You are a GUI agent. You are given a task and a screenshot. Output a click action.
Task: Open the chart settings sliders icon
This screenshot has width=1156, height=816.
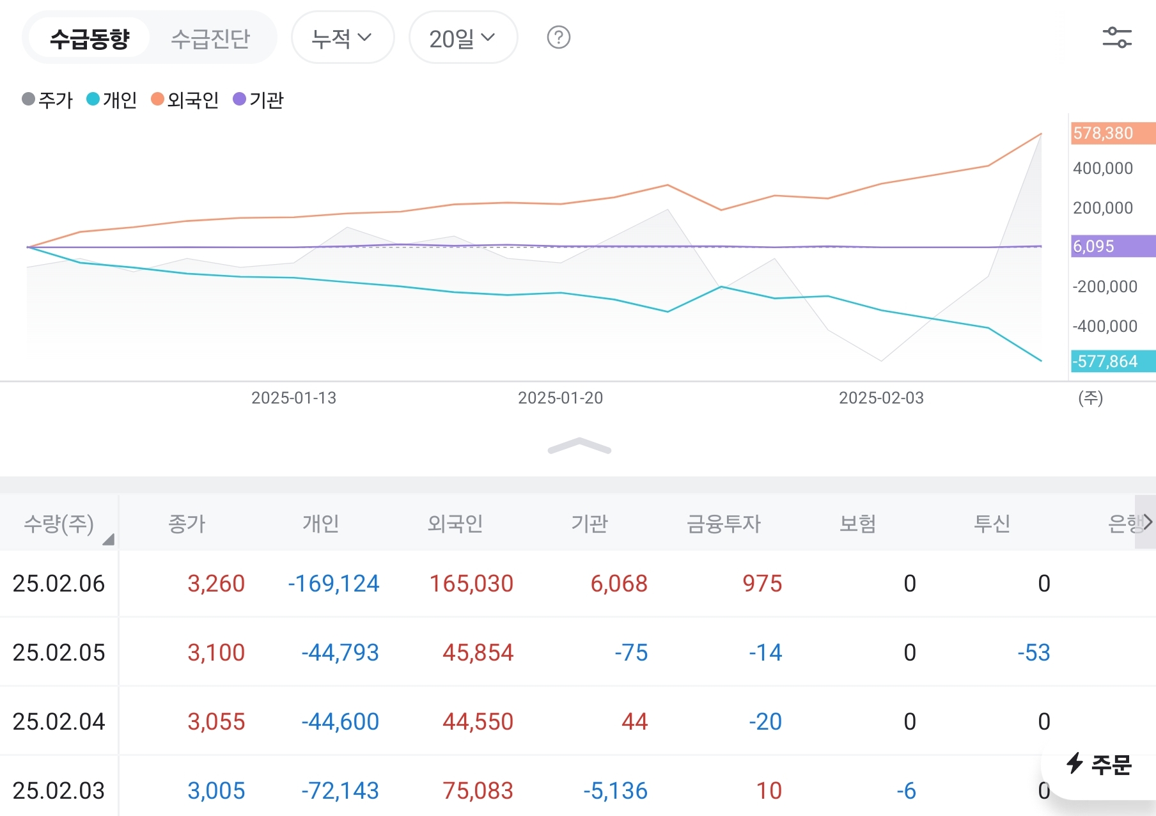(1116, 38)
